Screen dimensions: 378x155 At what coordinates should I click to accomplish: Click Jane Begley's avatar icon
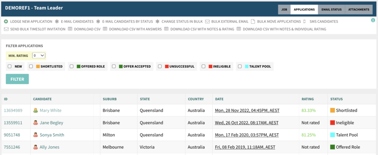tap(36, 123)
